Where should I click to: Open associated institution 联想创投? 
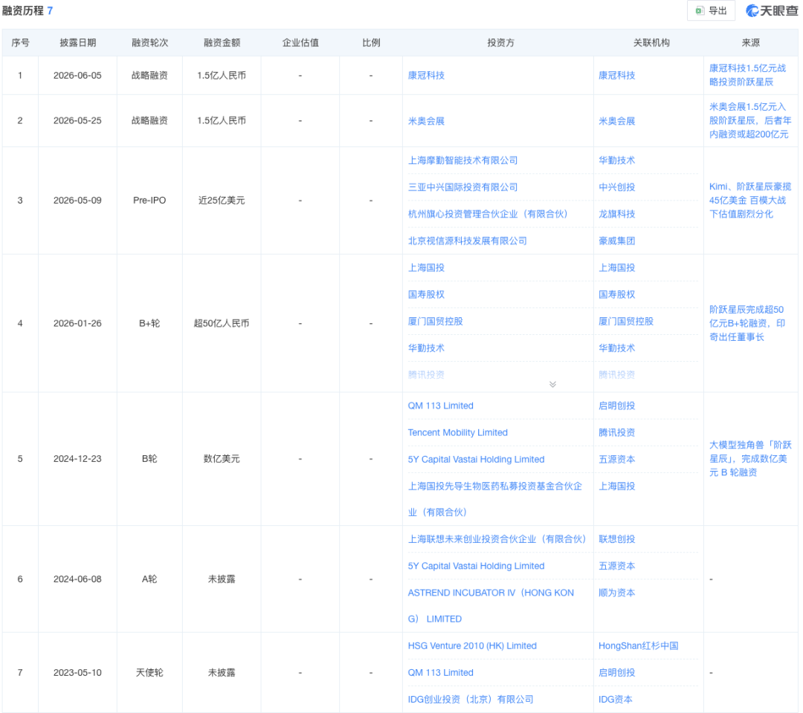pyautogui.click(x=616, y=539)
